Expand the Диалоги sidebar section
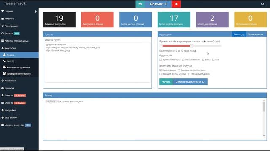Screen dimensions: 270x151 (x=19, y=34)
